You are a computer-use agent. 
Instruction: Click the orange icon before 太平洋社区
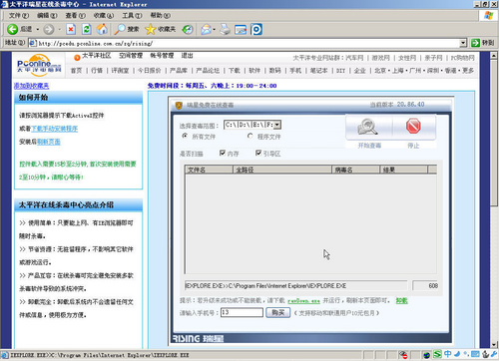[77, 58]
